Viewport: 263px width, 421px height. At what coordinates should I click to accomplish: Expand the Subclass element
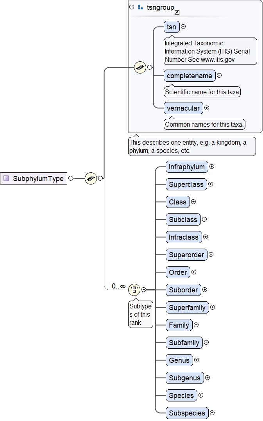(204, 219)
